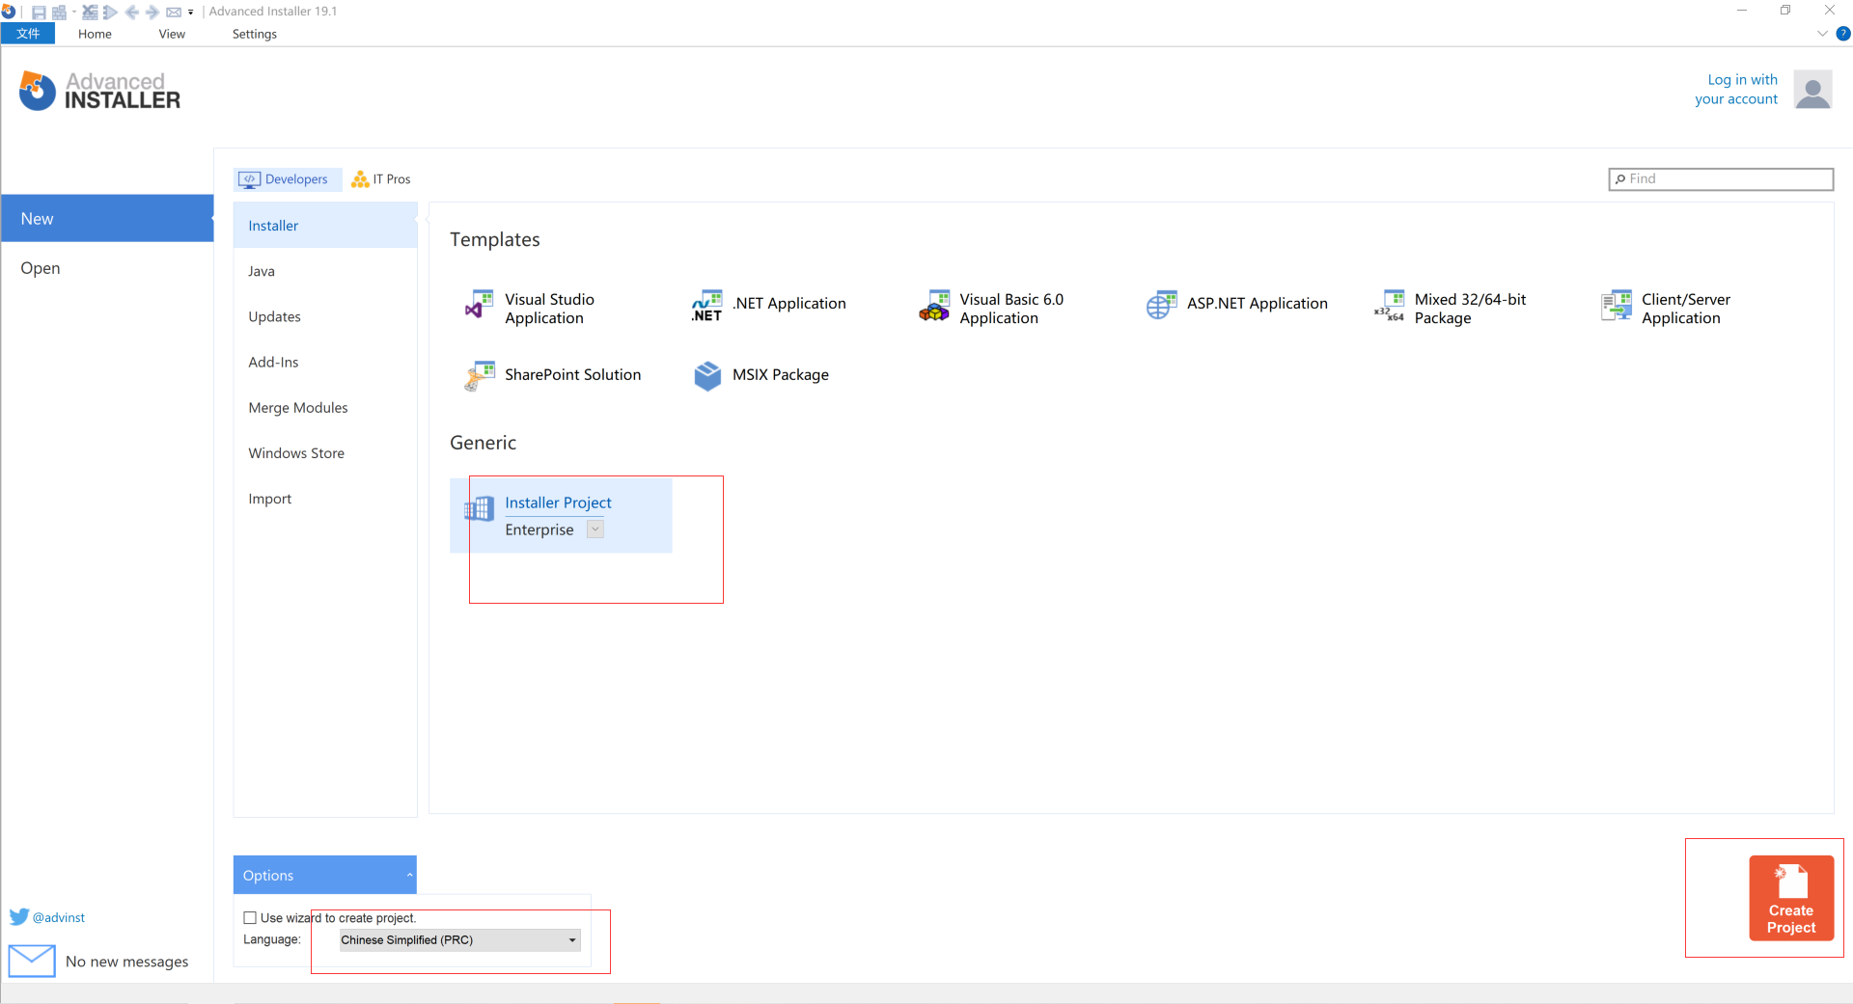1853x1004 pixels.
Task: Click the Create Project button
Action: coord(1791,898)
